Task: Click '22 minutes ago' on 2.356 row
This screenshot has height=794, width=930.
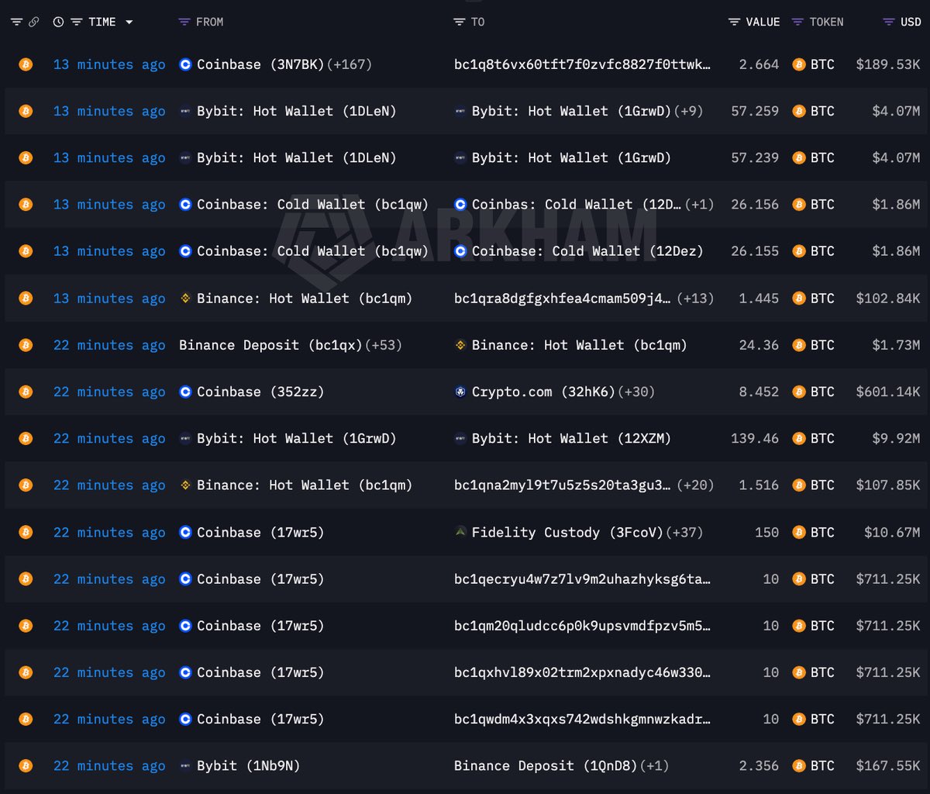Action: (109, 765)
